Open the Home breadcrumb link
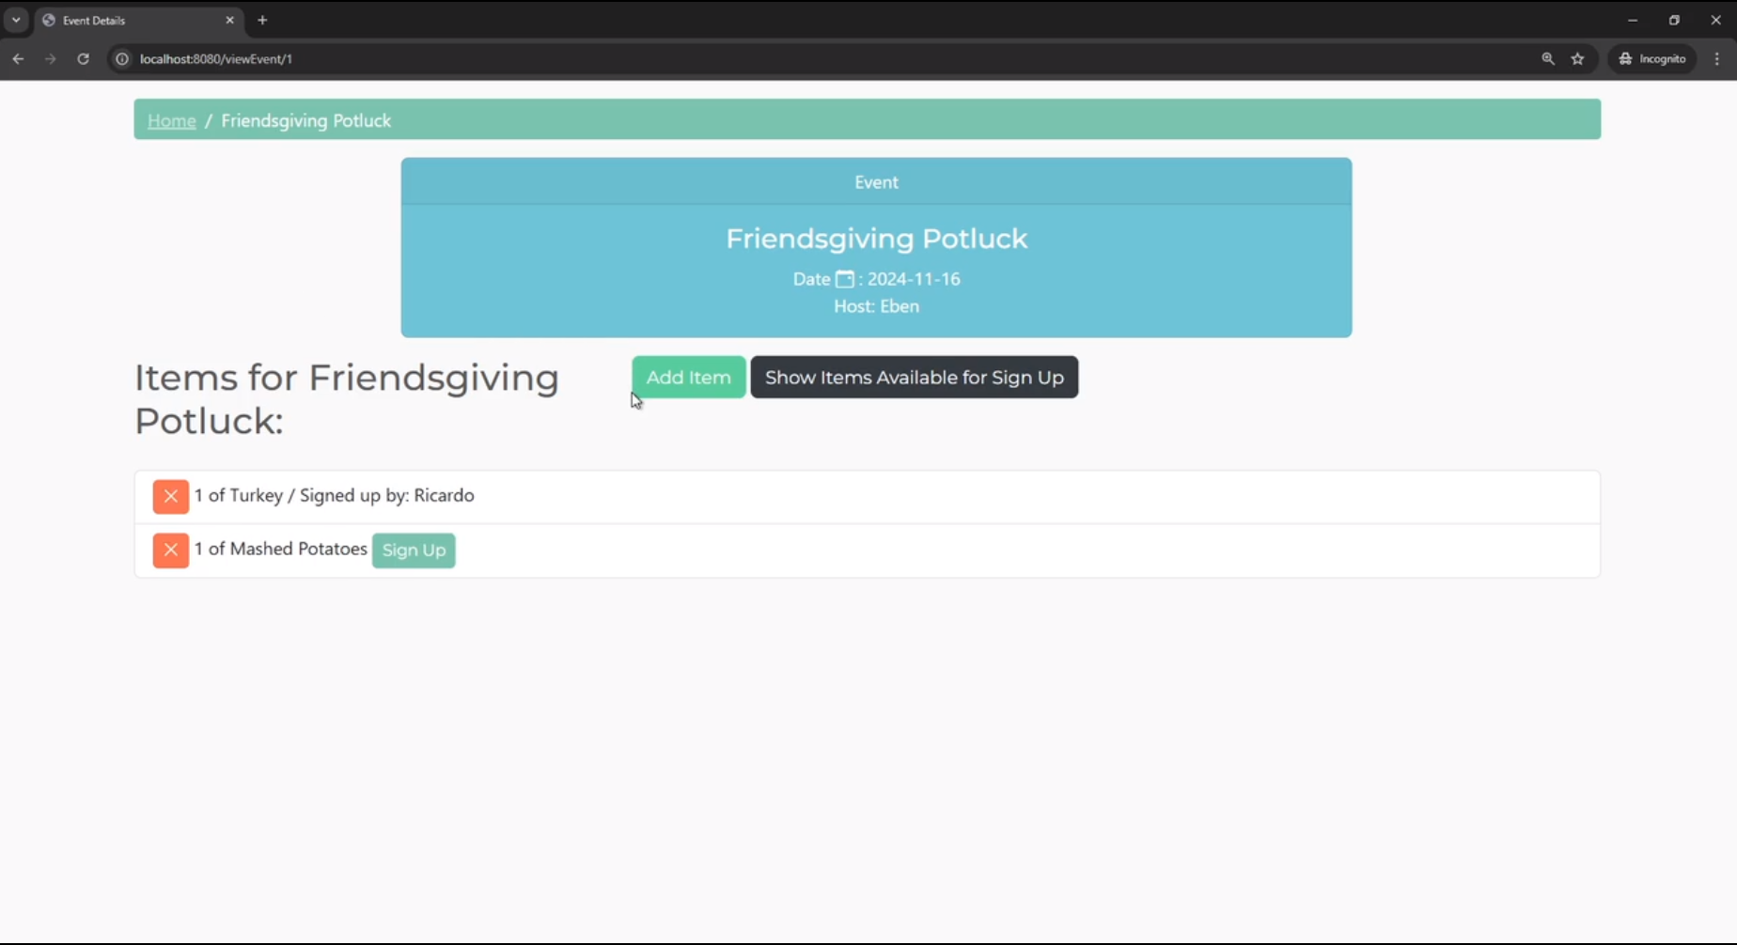 pyautogui.click(x=171, y=120)
